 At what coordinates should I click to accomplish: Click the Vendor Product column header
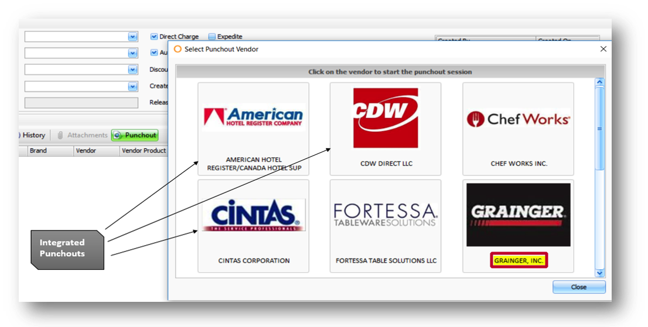coord(144,151)
